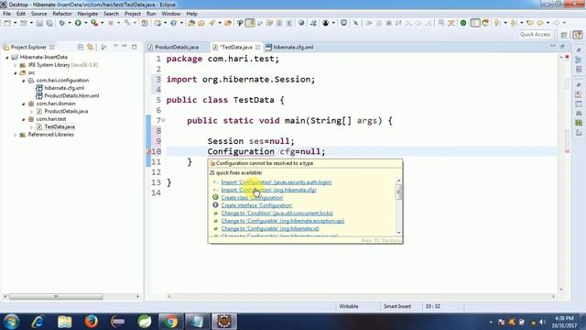The width and height of the screenshot is (586, 330).
Task: Collapse the src folder node
Action: click(16, 73)
